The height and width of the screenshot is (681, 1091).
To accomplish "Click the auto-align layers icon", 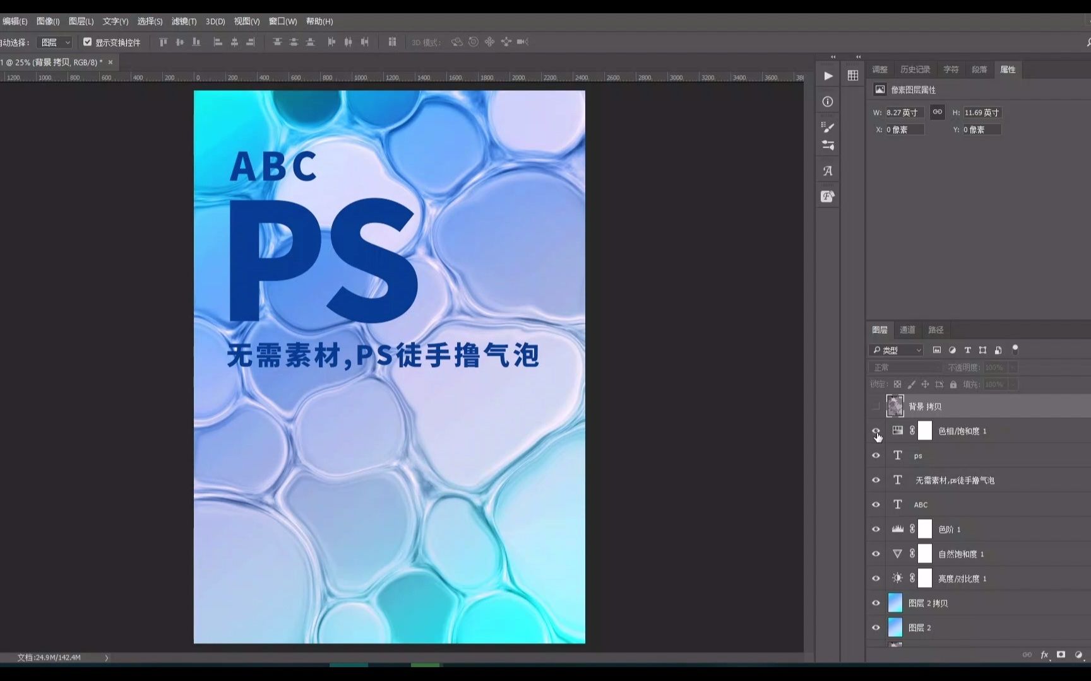I will tap(392, 42).
